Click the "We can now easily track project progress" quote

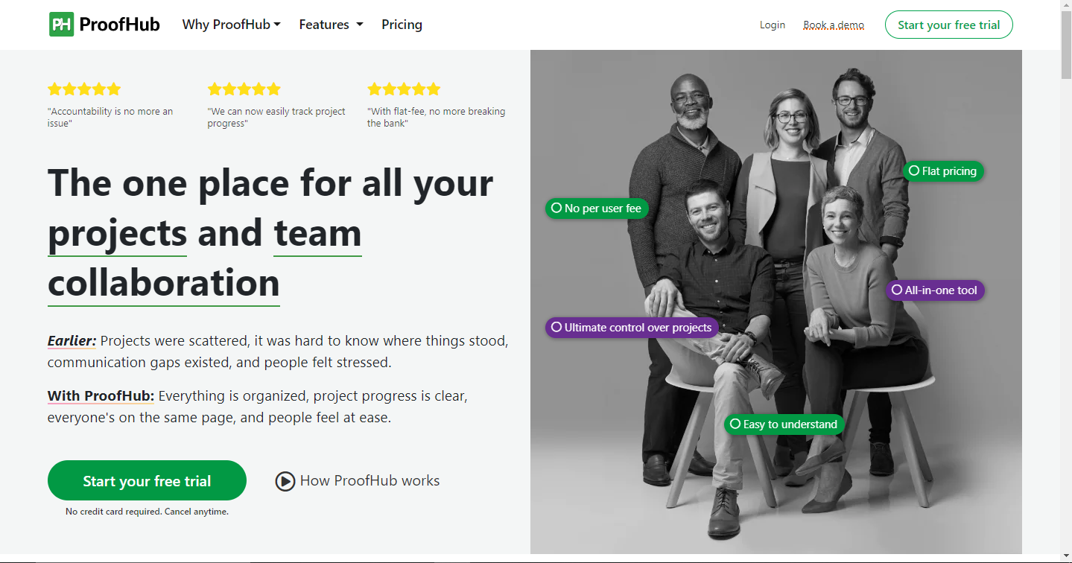pyautogui.click(x=276, y=117)
